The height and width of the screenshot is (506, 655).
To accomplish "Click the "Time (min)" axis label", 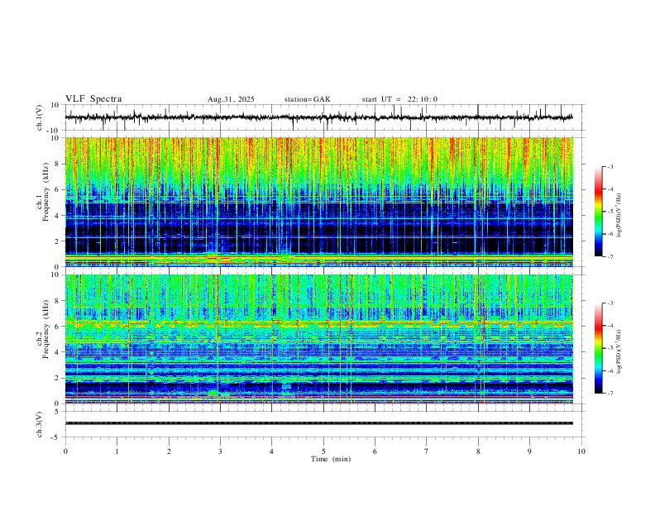I will click(331, 459).
